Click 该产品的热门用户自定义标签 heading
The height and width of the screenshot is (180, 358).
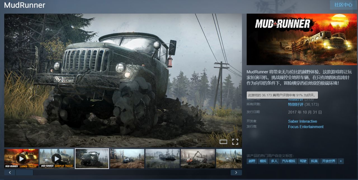pos(270,155)
